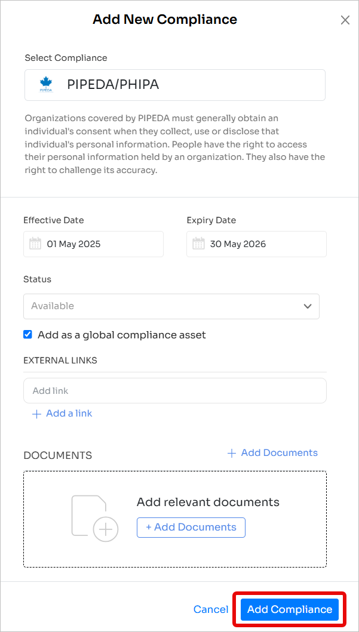Click the Status dropdown chevron arrow
The image size is (359, 632).
point(308,306)
